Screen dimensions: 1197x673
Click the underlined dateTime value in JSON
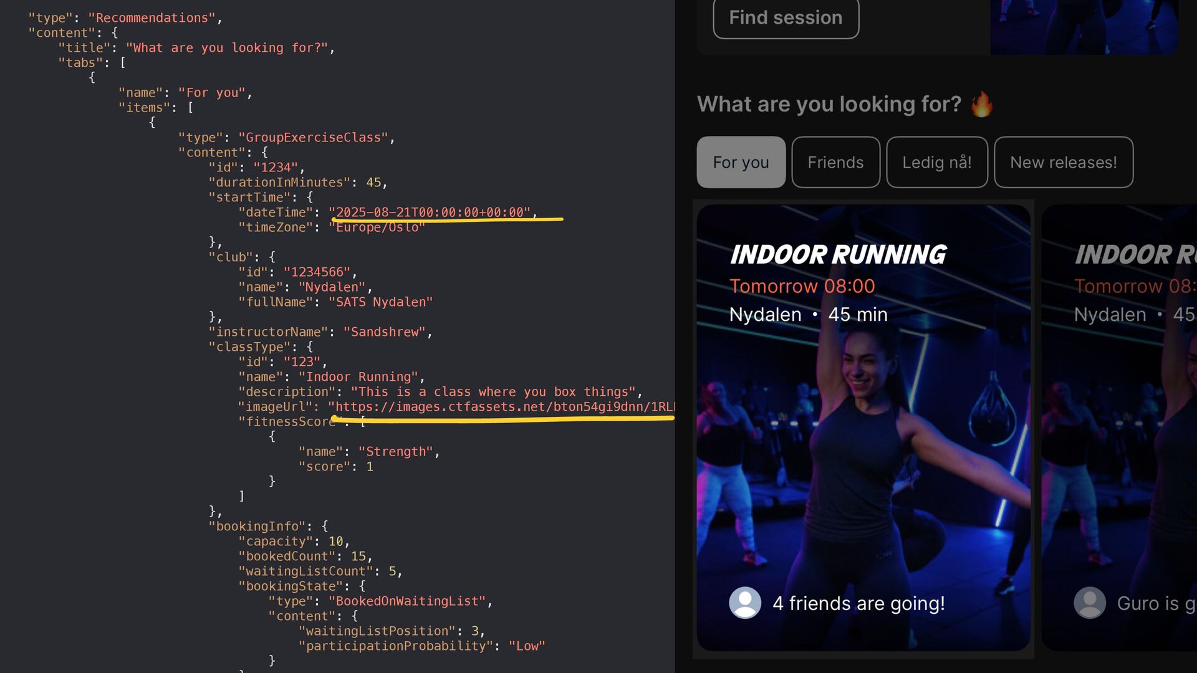point(430,212)
